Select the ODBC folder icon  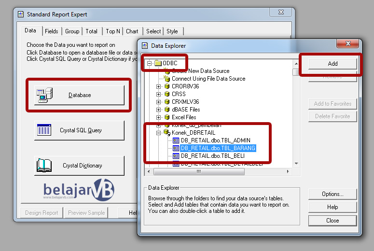click(158, 63)
